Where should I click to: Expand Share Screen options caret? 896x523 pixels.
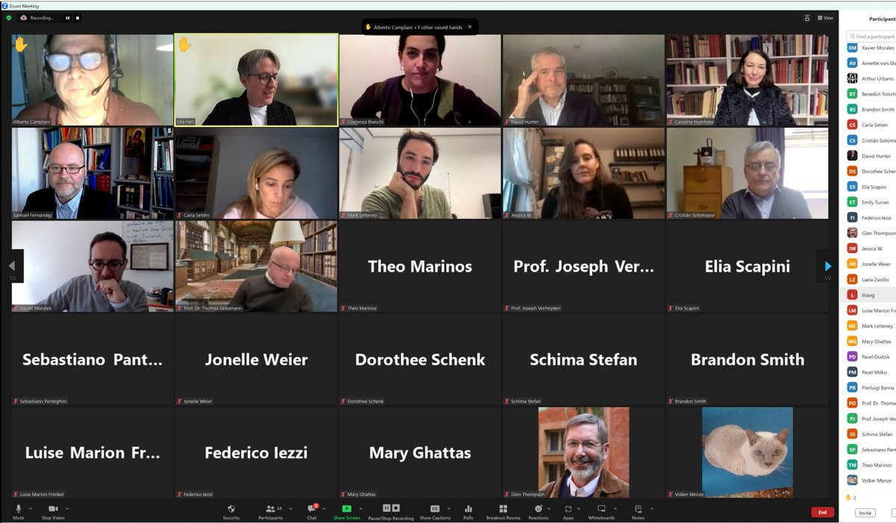click(x=360, y=509)
